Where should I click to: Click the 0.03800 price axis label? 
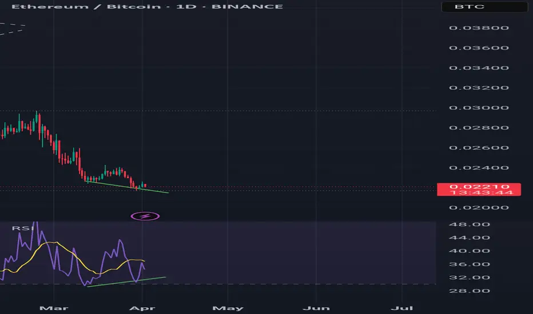click(x=479, y=28)
